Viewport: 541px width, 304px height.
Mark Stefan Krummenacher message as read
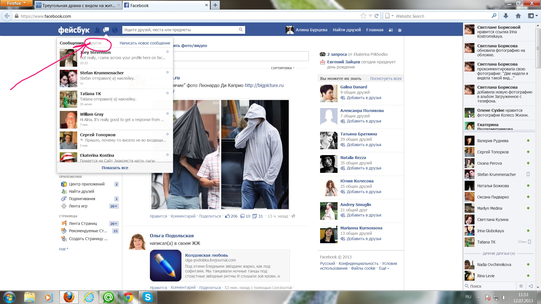click(x=167, y=72)
